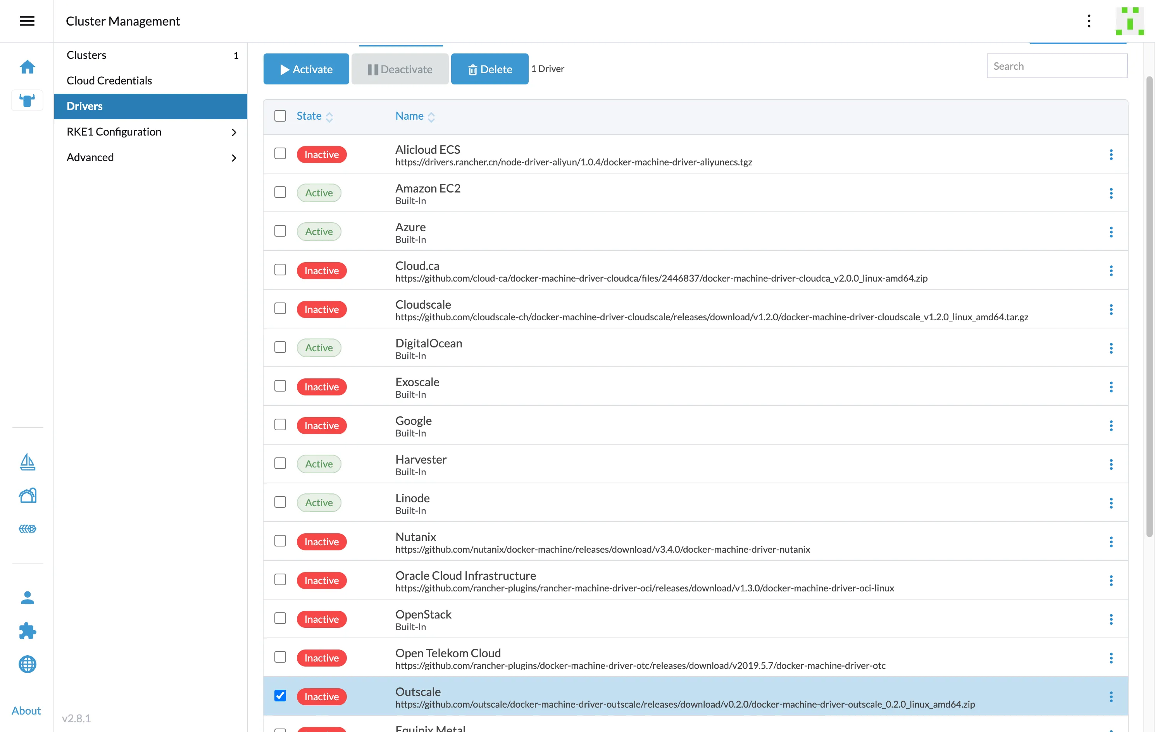Select all drivers with header checkbox
Screen dimensions: 1155x732
280,115
